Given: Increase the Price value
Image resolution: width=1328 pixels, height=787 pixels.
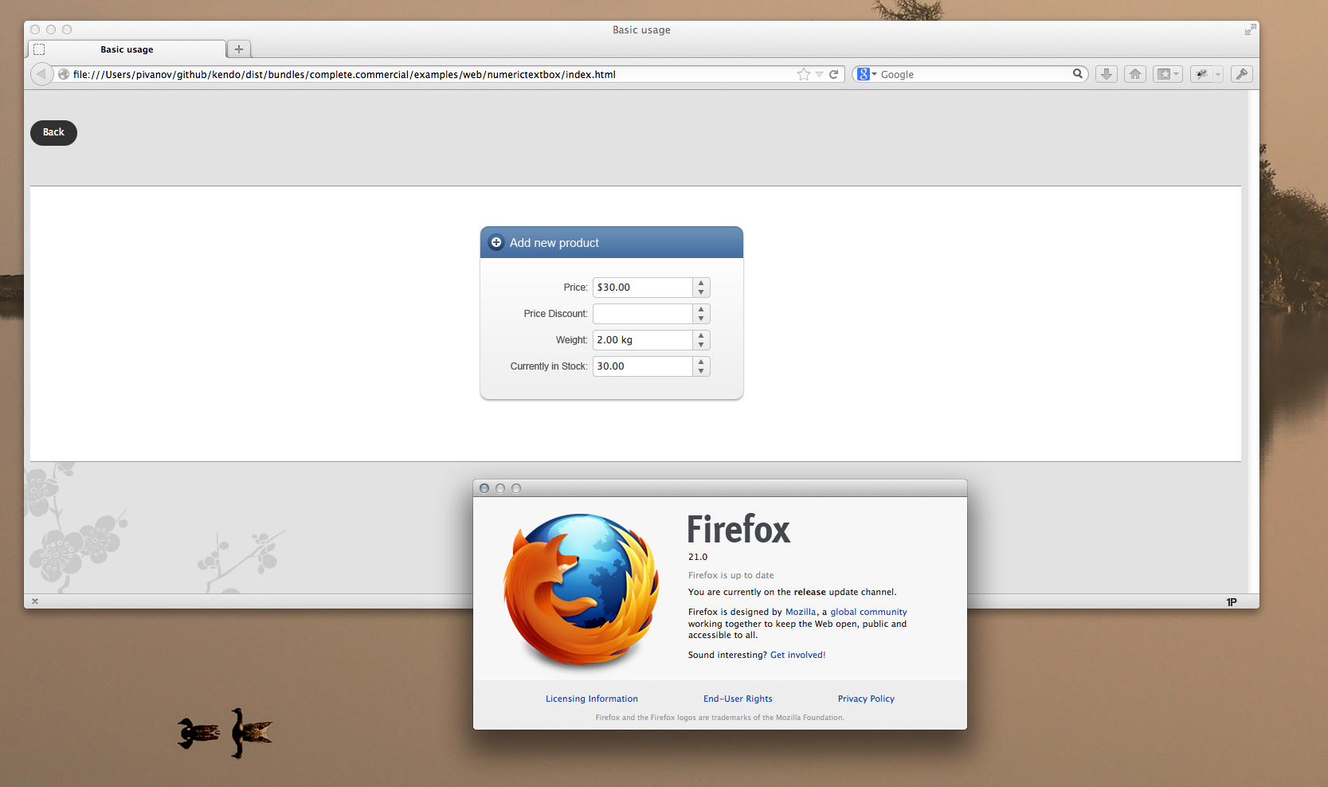Looking at the screenshot, I should point(701,283).
